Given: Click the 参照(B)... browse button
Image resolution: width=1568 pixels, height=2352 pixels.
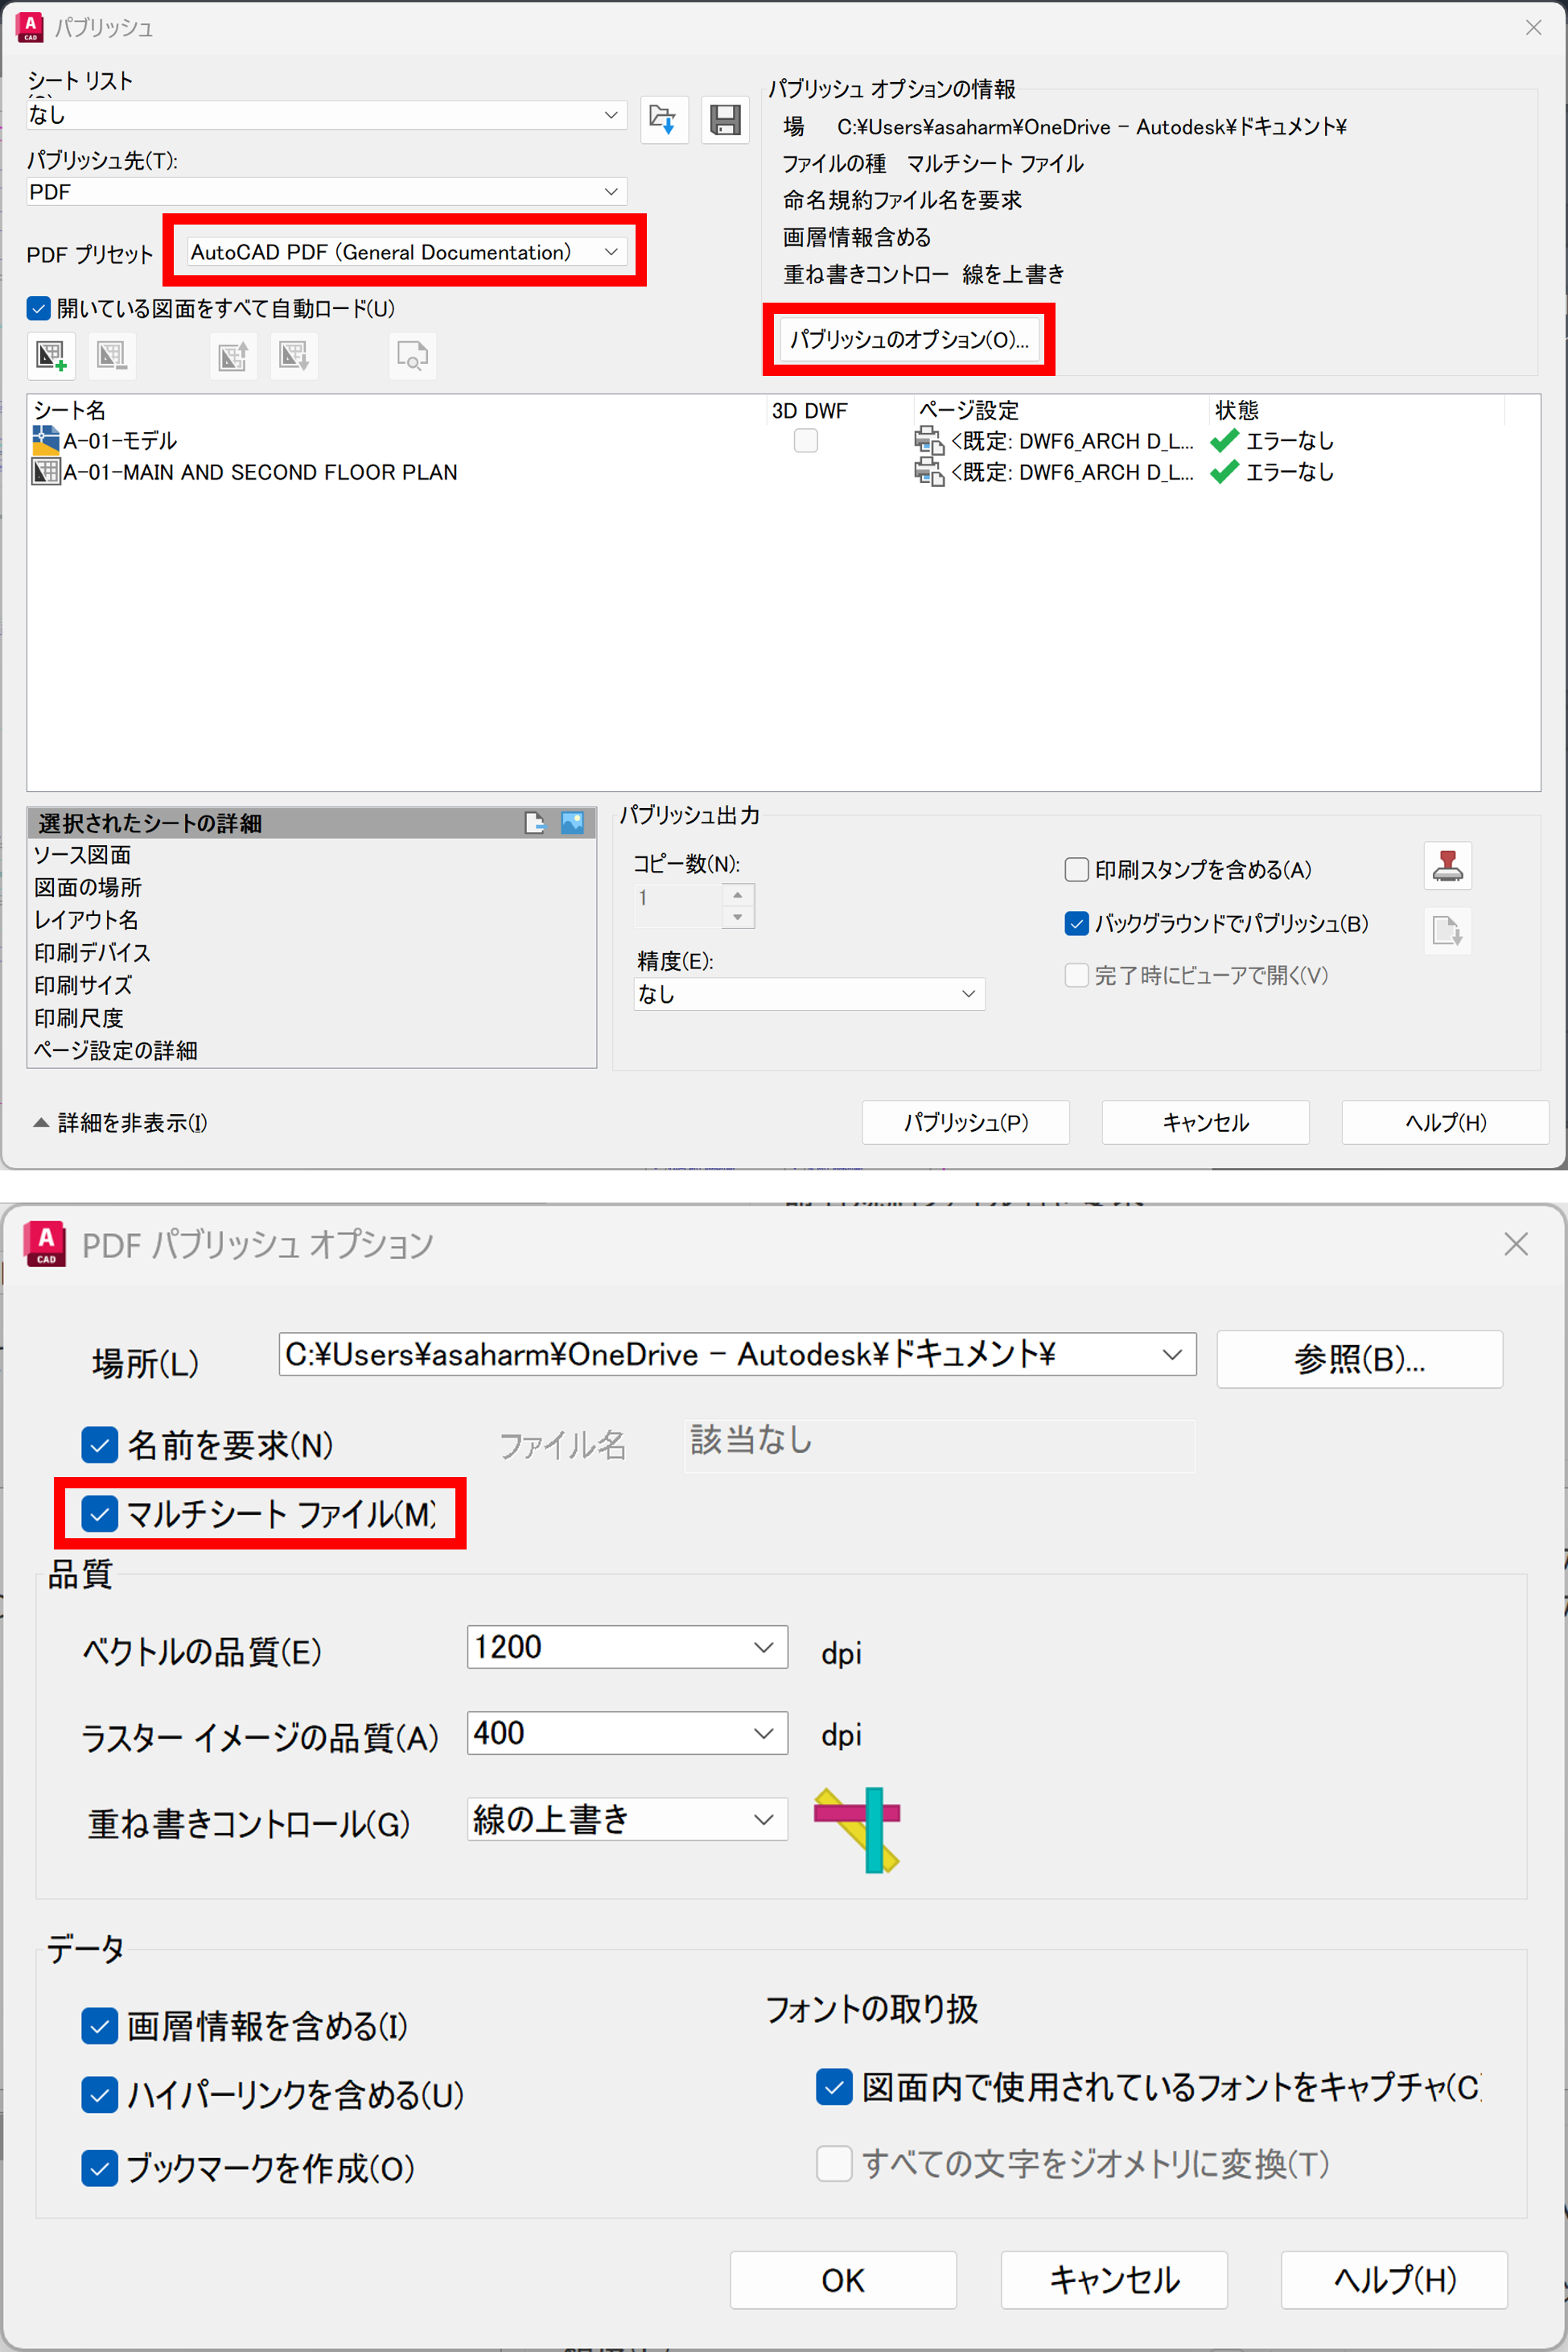Looking at the screenshot, I should 1359,1359.
